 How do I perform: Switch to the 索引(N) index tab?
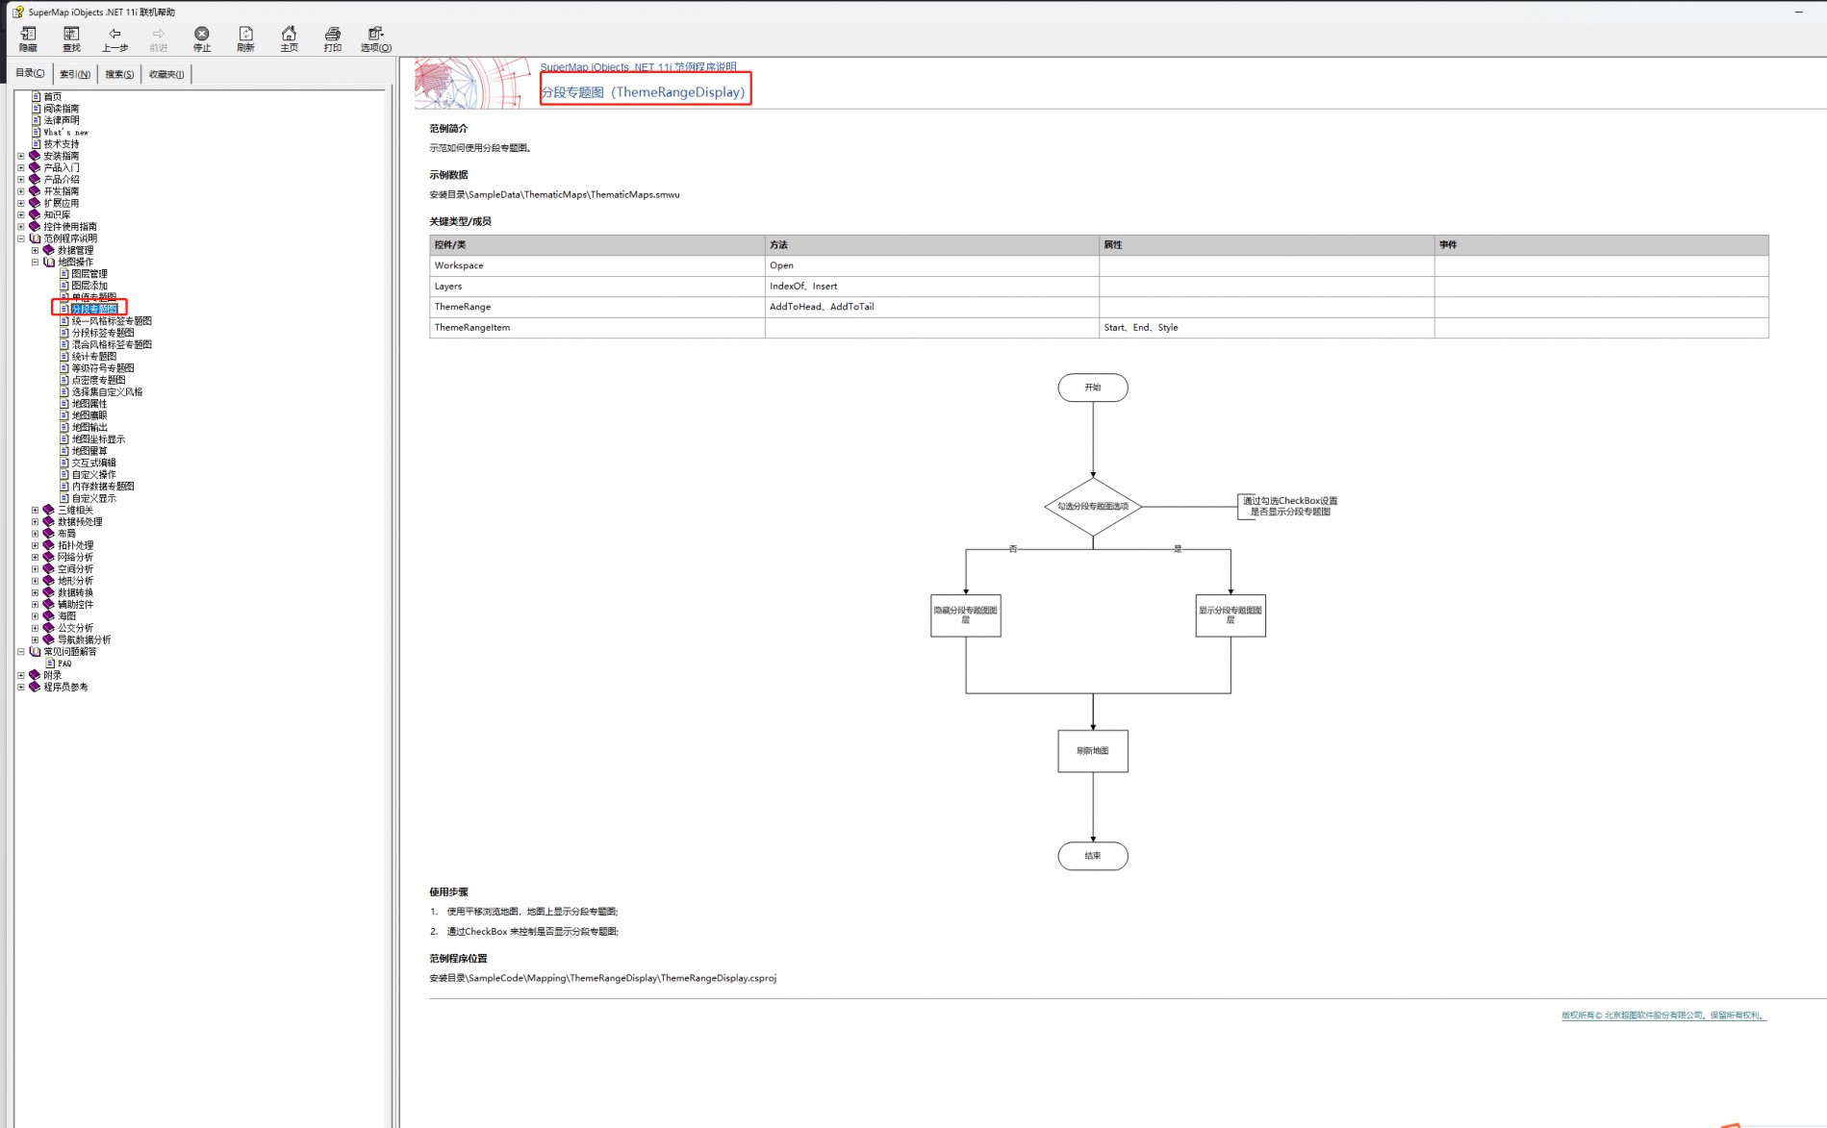tap(75, 74)
